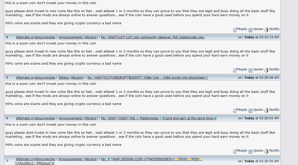Open Alternate cryptocurrencies link in post 6
This screenshot has width=298, height=165.
[x=36, y=118]
